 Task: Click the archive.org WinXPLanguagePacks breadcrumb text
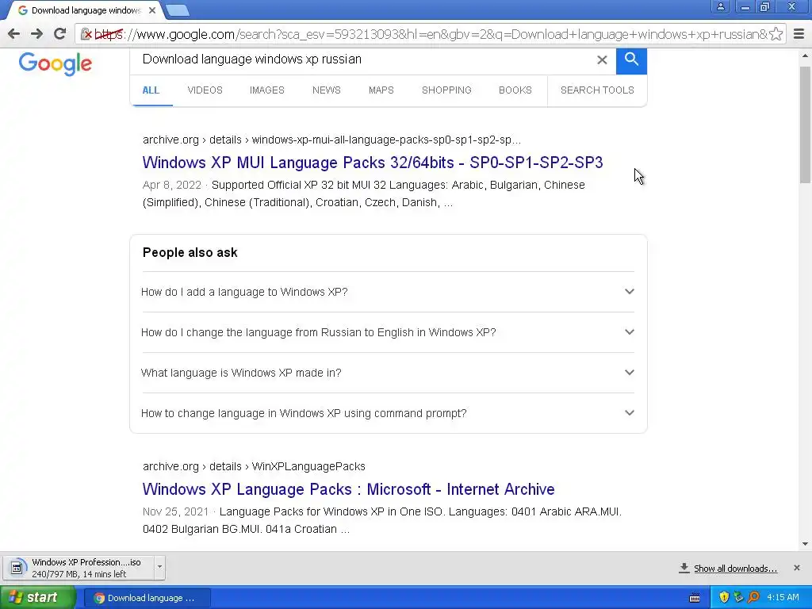click(x=254, y=466)
